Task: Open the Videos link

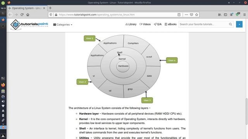Action: coord(145,24)
